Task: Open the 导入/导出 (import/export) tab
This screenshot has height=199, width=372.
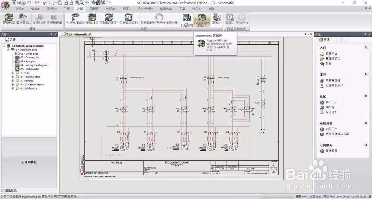Action: [x=145, y=9]
